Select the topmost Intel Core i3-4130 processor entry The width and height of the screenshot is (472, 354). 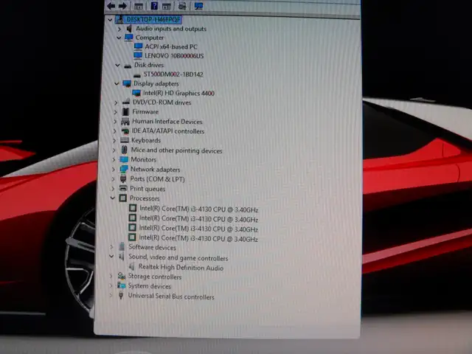point(198,209)
